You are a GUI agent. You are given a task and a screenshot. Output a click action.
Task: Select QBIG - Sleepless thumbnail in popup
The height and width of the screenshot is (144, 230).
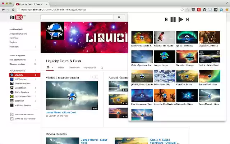tap(187, 37)
